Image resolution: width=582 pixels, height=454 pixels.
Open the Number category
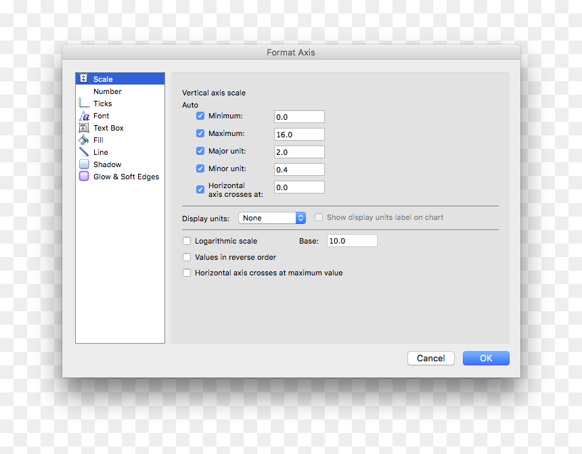(108, 91)
